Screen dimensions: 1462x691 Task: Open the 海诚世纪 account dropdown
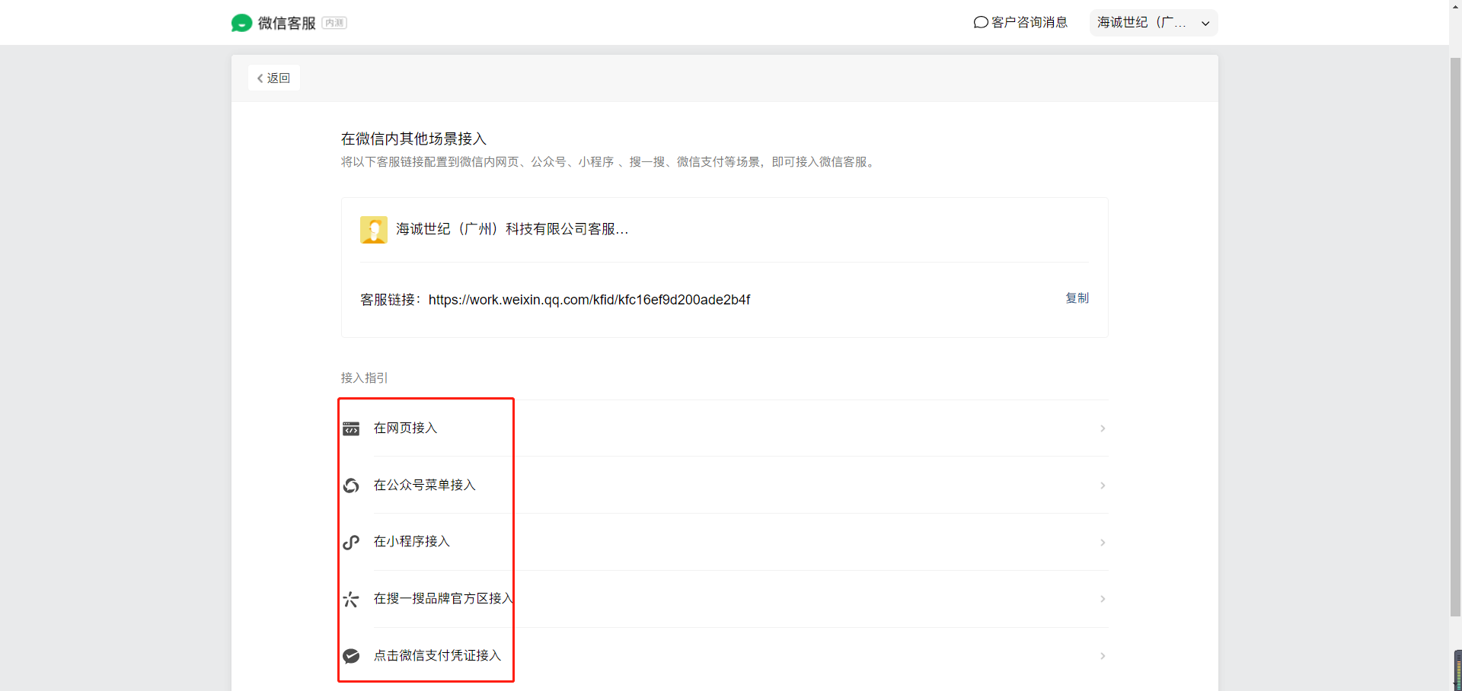tap(1154, 23)
